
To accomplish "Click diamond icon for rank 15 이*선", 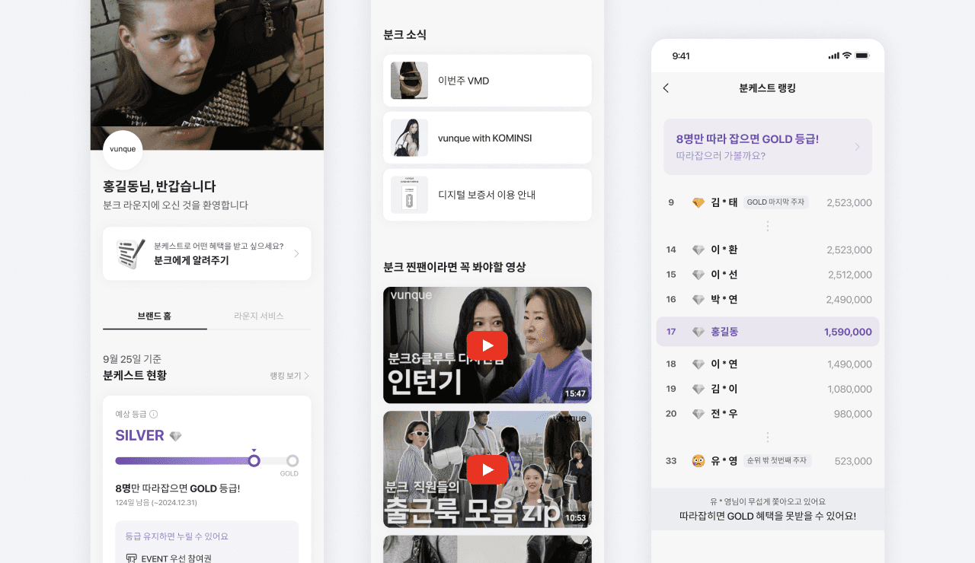I will 698,275.
